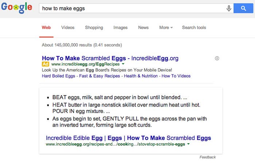Go to the News tab

click(144, 28)
